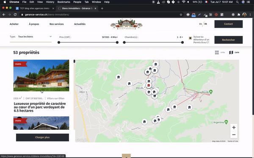Screen dimensions: 254x158
Task: Click the house marker near Route de Villars
Action: click(x=129, y=84)
